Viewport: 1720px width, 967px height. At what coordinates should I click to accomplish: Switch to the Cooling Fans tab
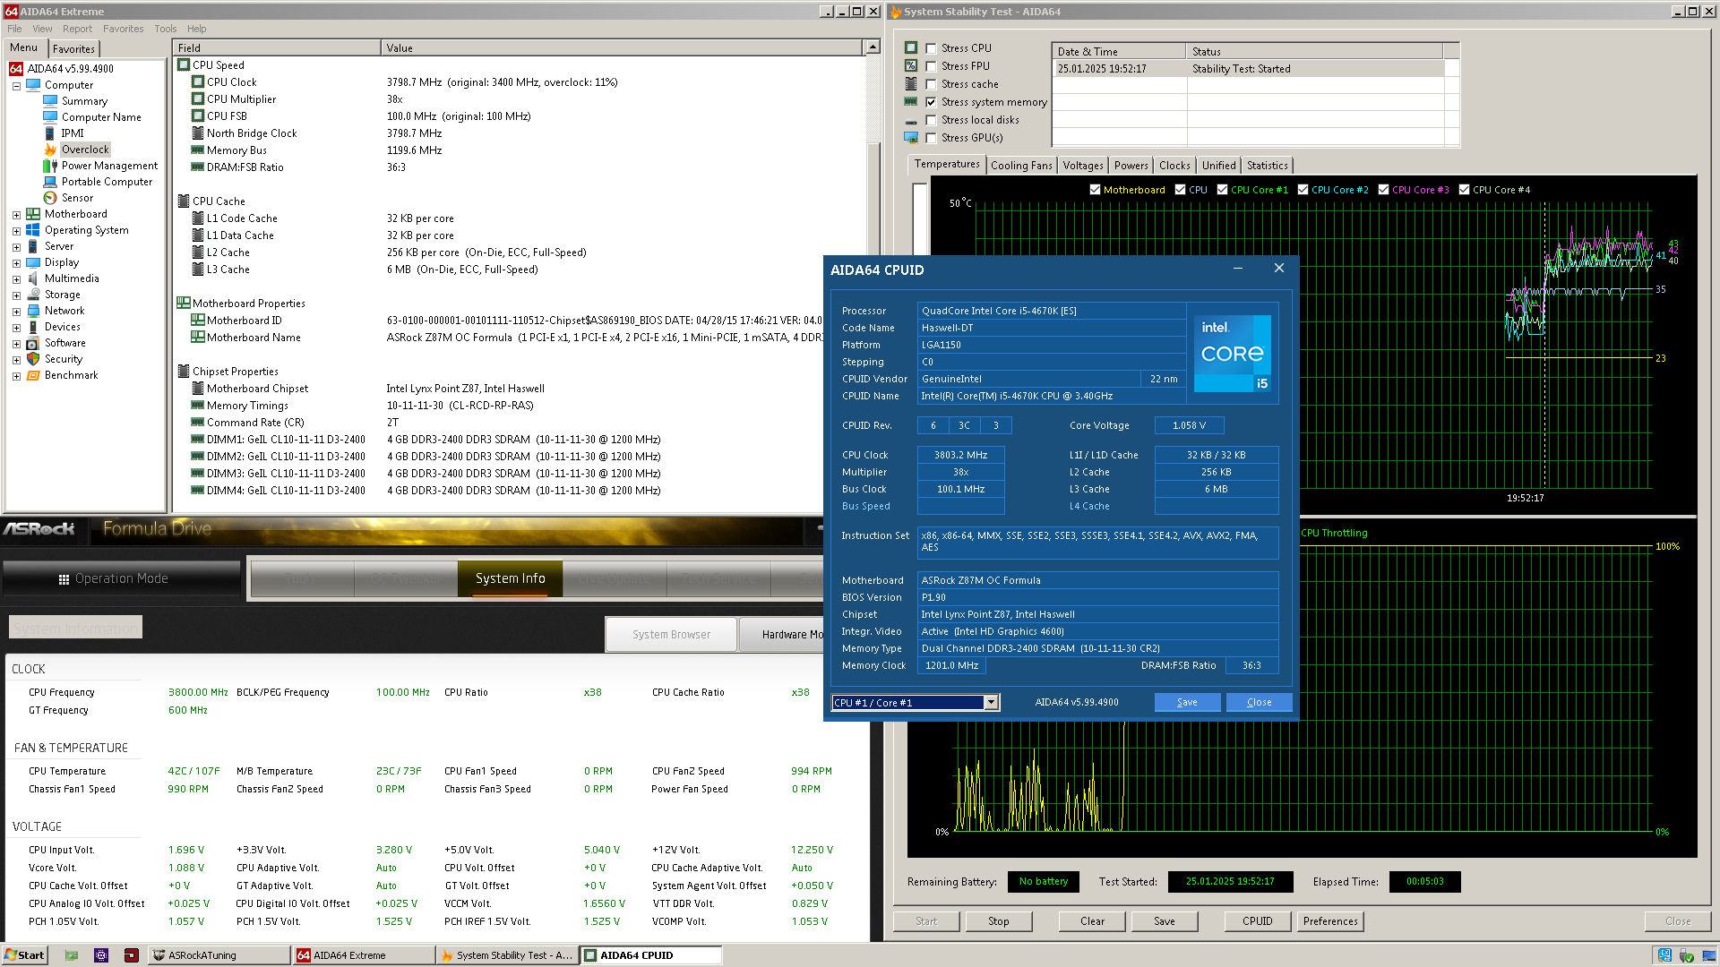click(x=1020, y=166)
